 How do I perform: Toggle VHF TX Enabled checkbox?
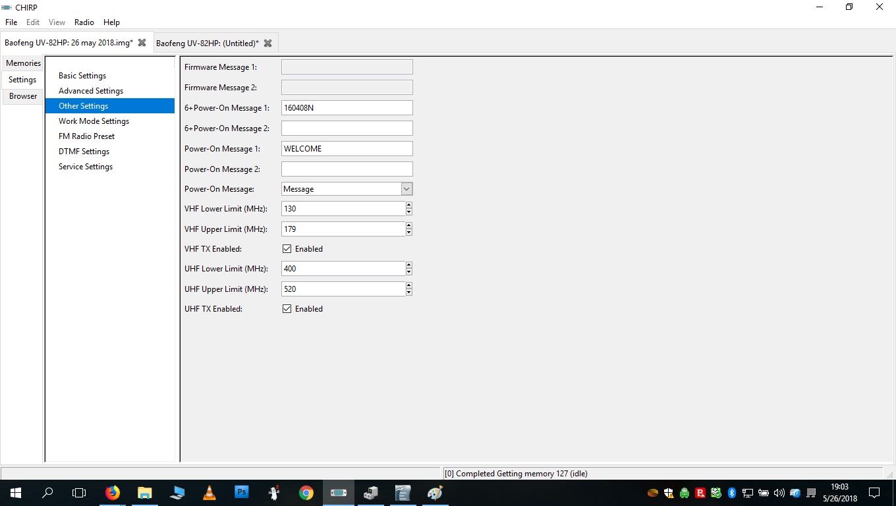pos(287,249)
